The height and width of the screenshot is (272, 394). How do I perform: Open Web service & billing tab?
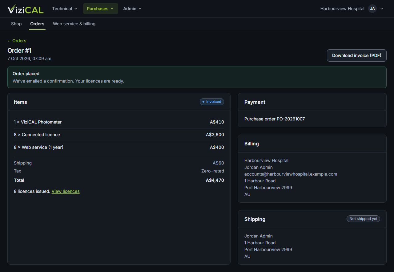point(74,24)
